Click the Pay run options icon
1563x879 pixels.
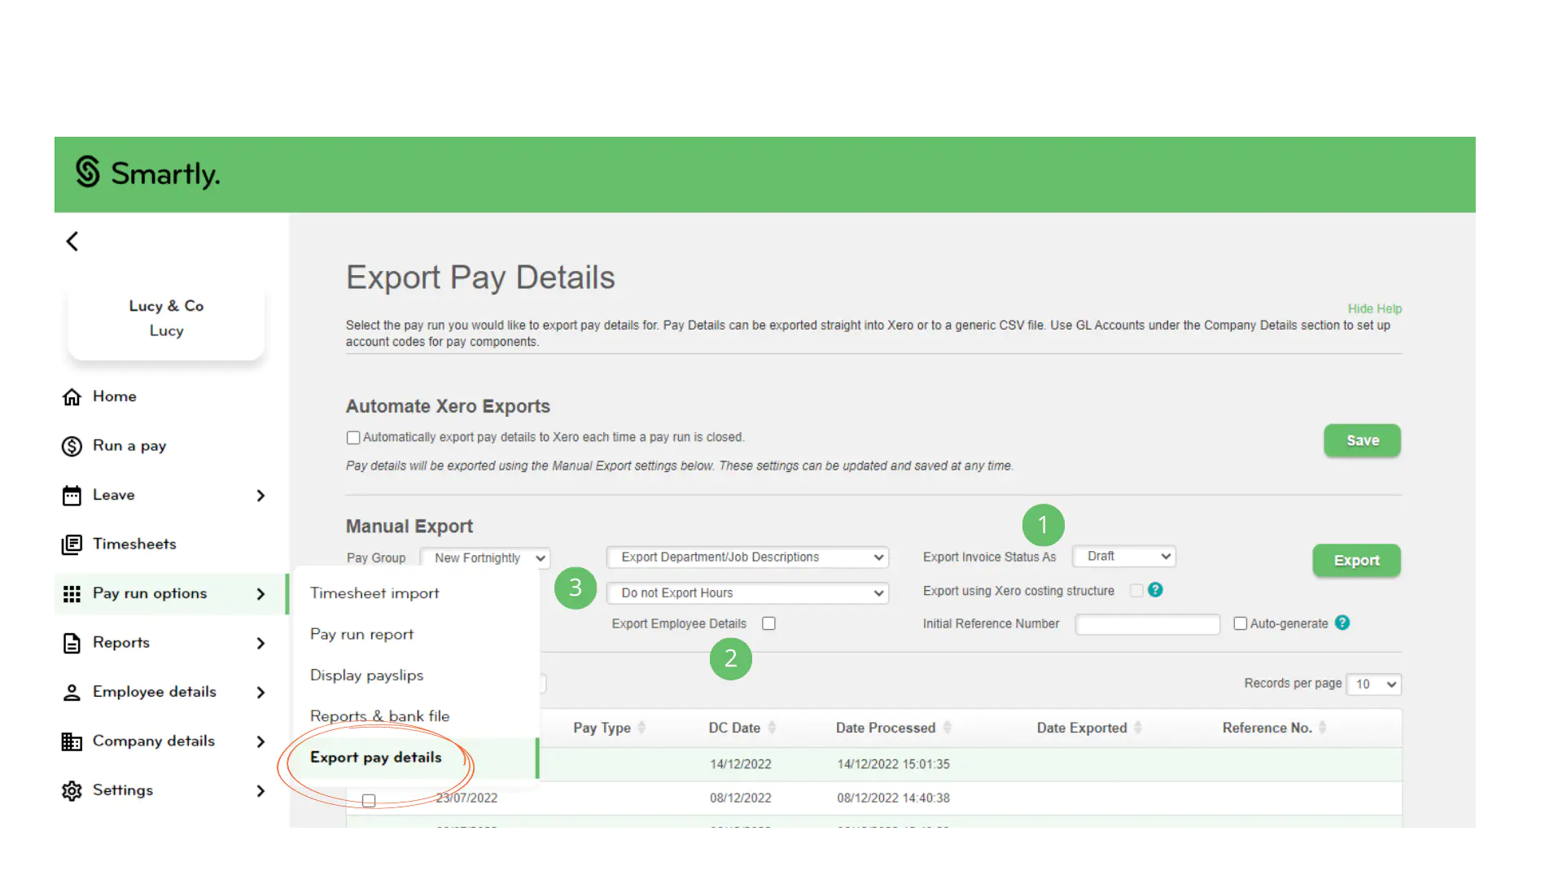[x=72, y=593]
